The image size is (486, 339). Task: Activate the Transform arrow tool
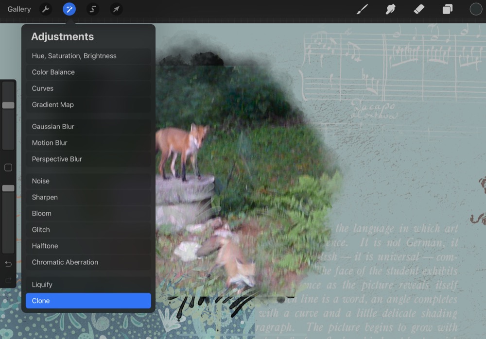click(116, 9)
